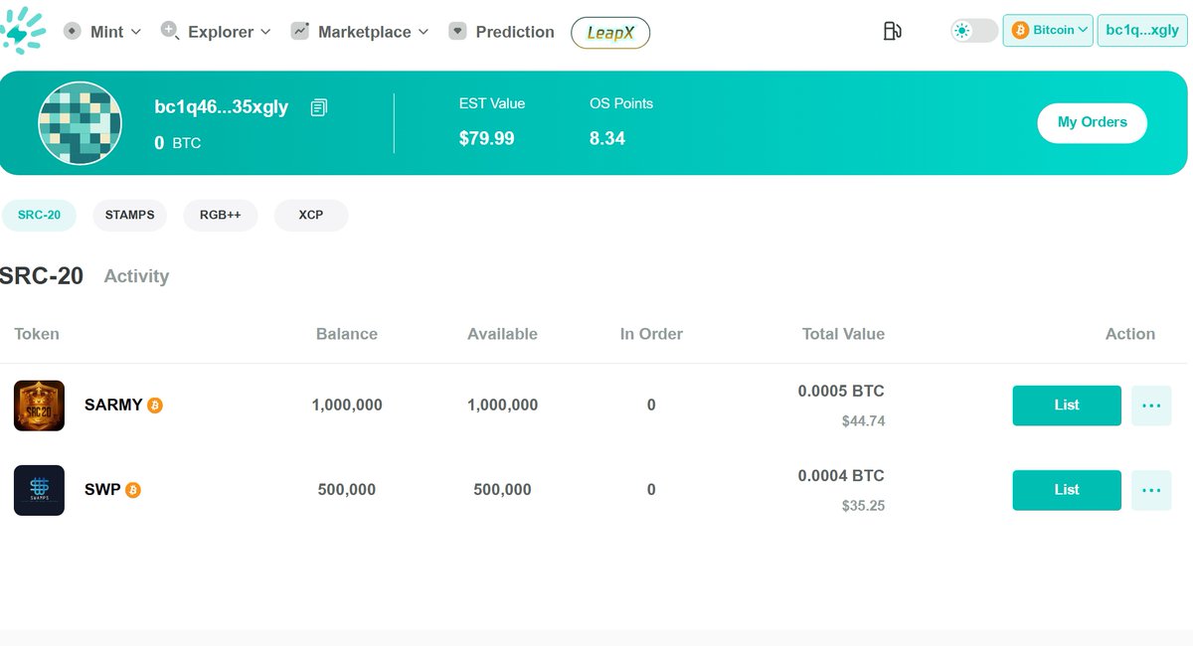This screenshot has width=1193, height=646.
Task: Click the OS Points 8.34 value
Action: 607,139
